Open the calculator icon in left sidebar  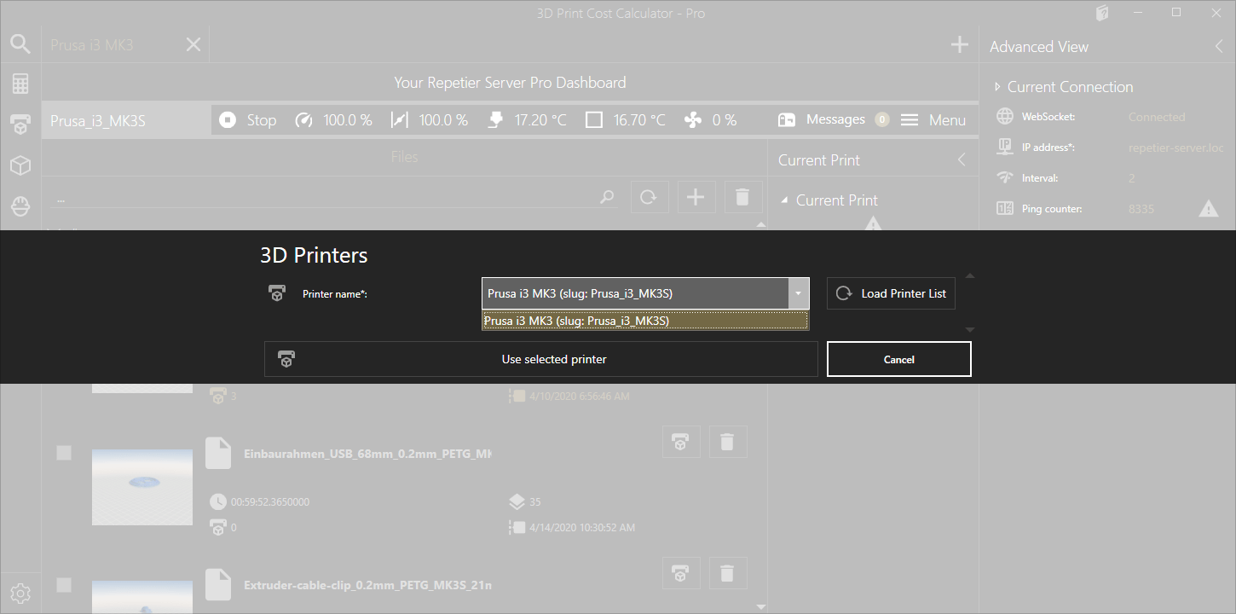pyautogui.click(x=20, y=84)
